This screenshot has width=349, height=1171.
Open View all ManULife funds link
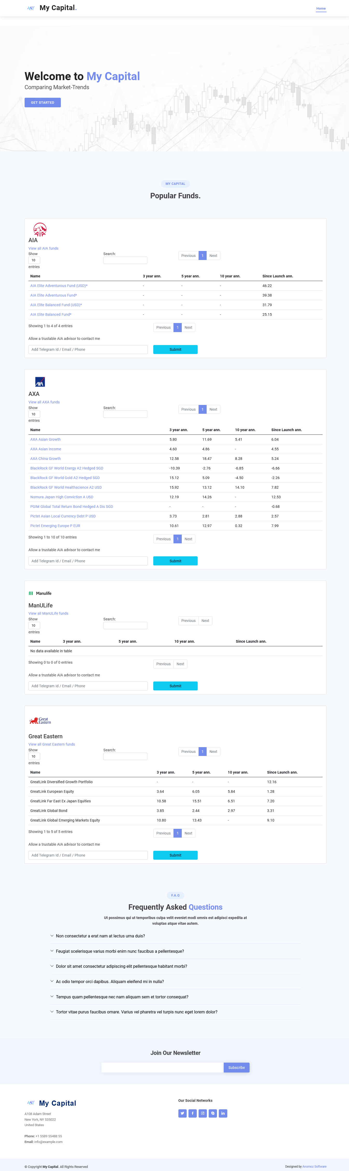(49, 613)
